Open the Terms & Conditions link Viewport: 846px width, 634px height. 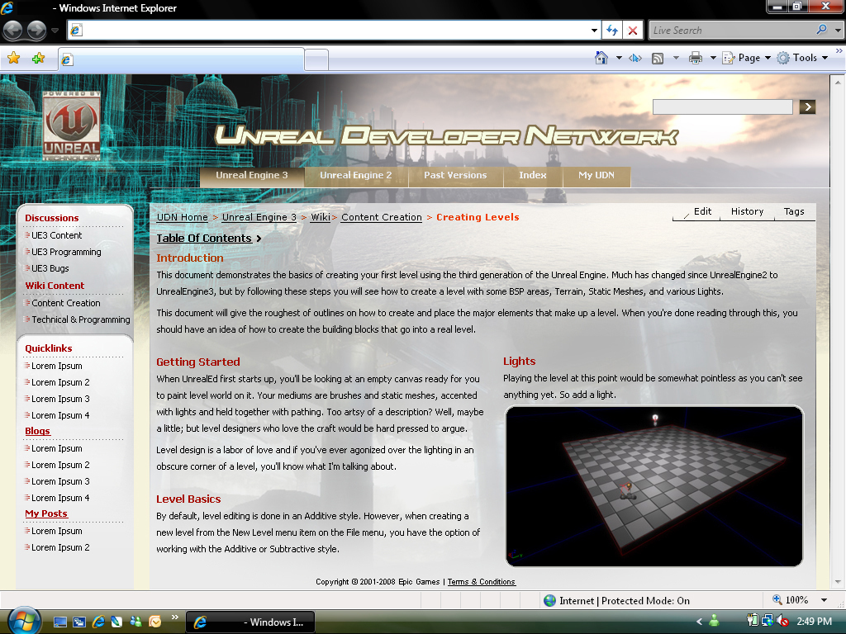[482, 582]
